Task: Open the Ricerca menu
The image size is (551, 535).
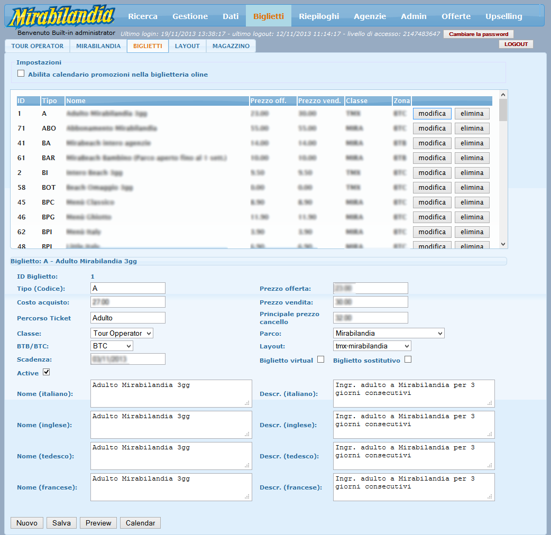Action: [143, 16]
